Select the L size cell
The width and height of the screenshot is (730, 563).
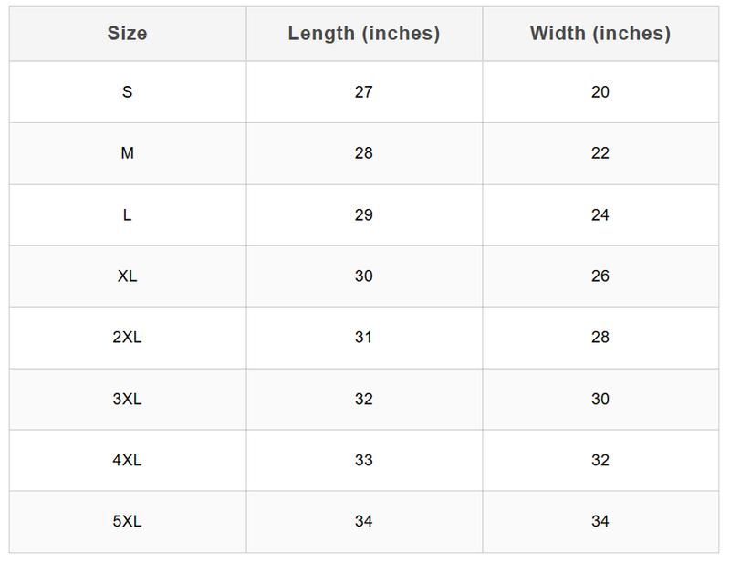click(127, 215)
